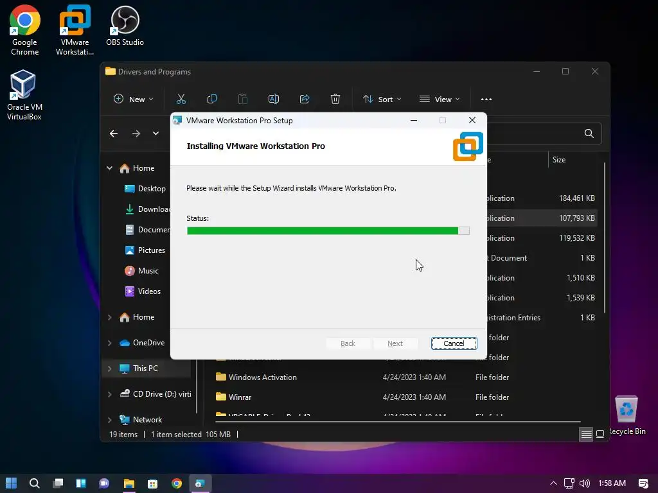658x493 pixels.
Task: Go forward in File Explorer
Action: (x=136, y=134)
